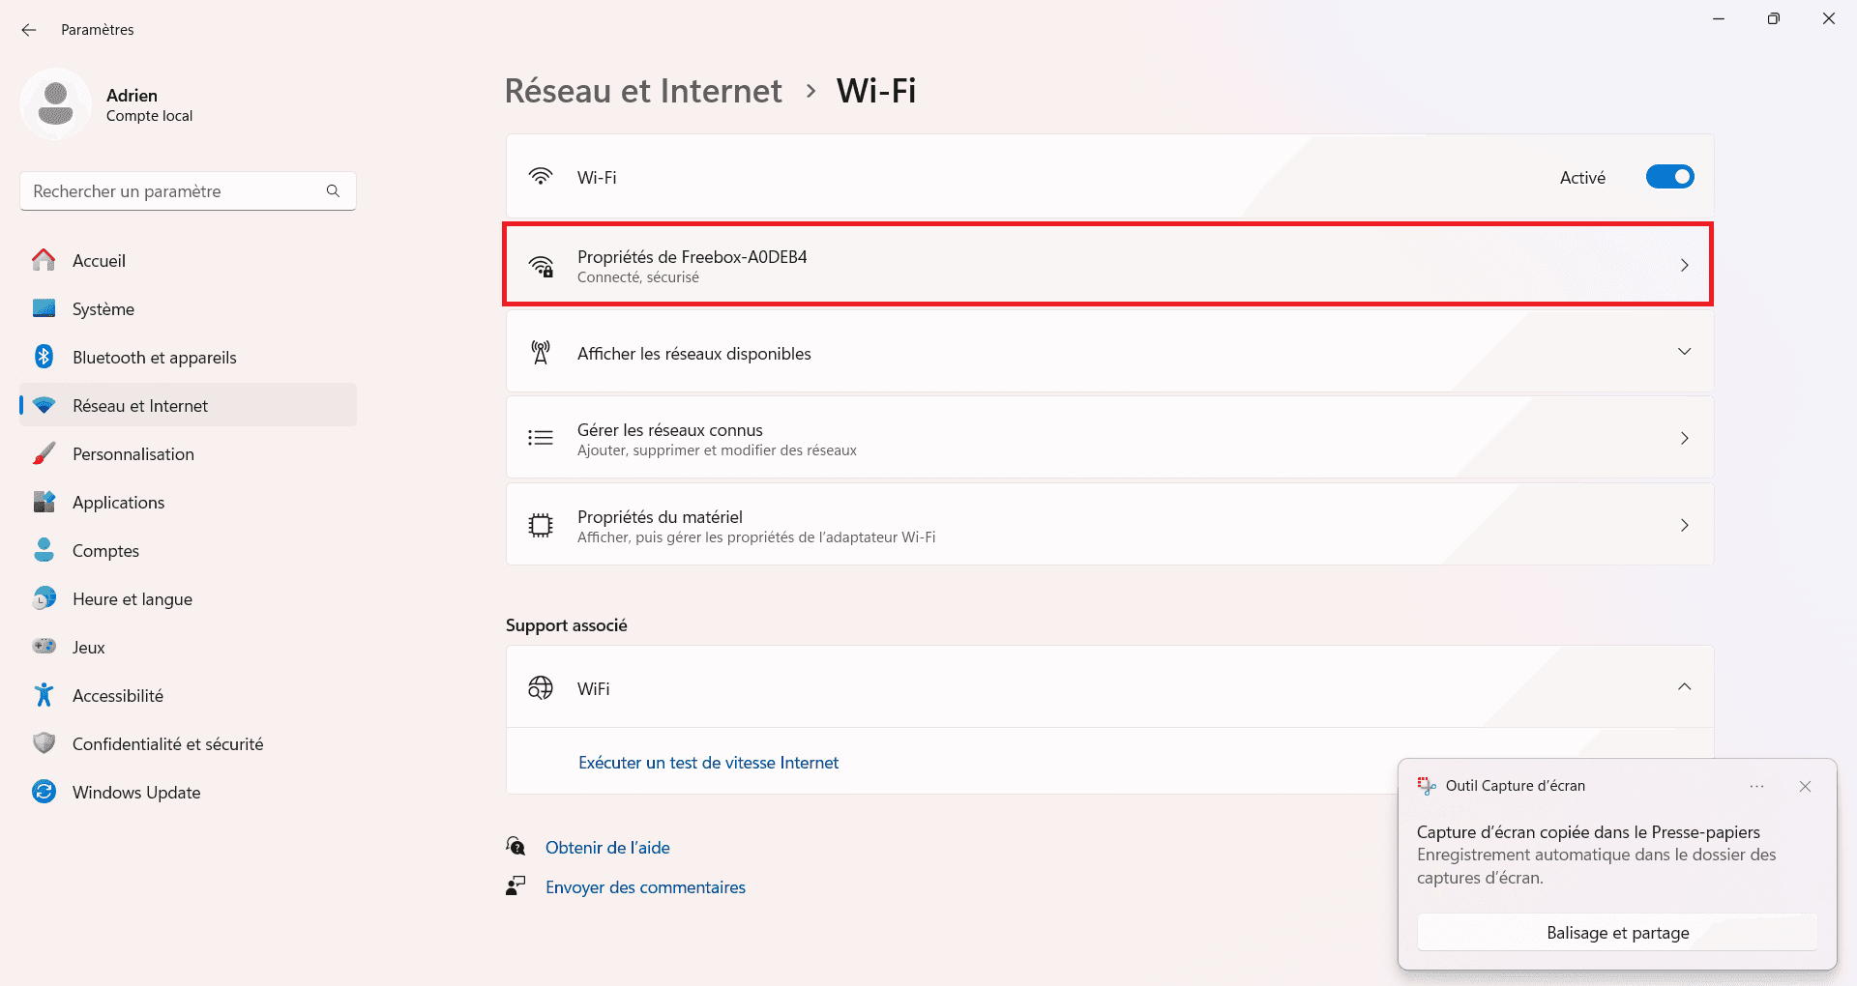Go to Accueil in the sidebar
The image size is (1857, 986).
pos(188,260)
